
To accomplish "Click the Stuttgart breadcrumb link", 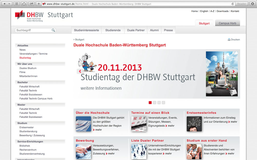I will (x=80, y=39).
